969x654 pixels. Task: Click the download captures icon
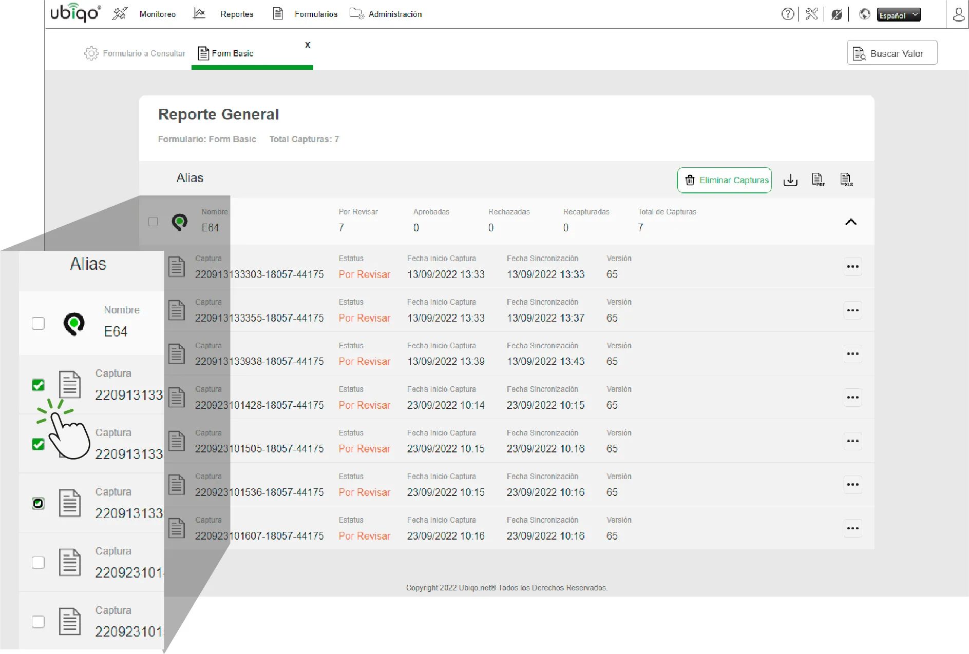tap(790, 180)
